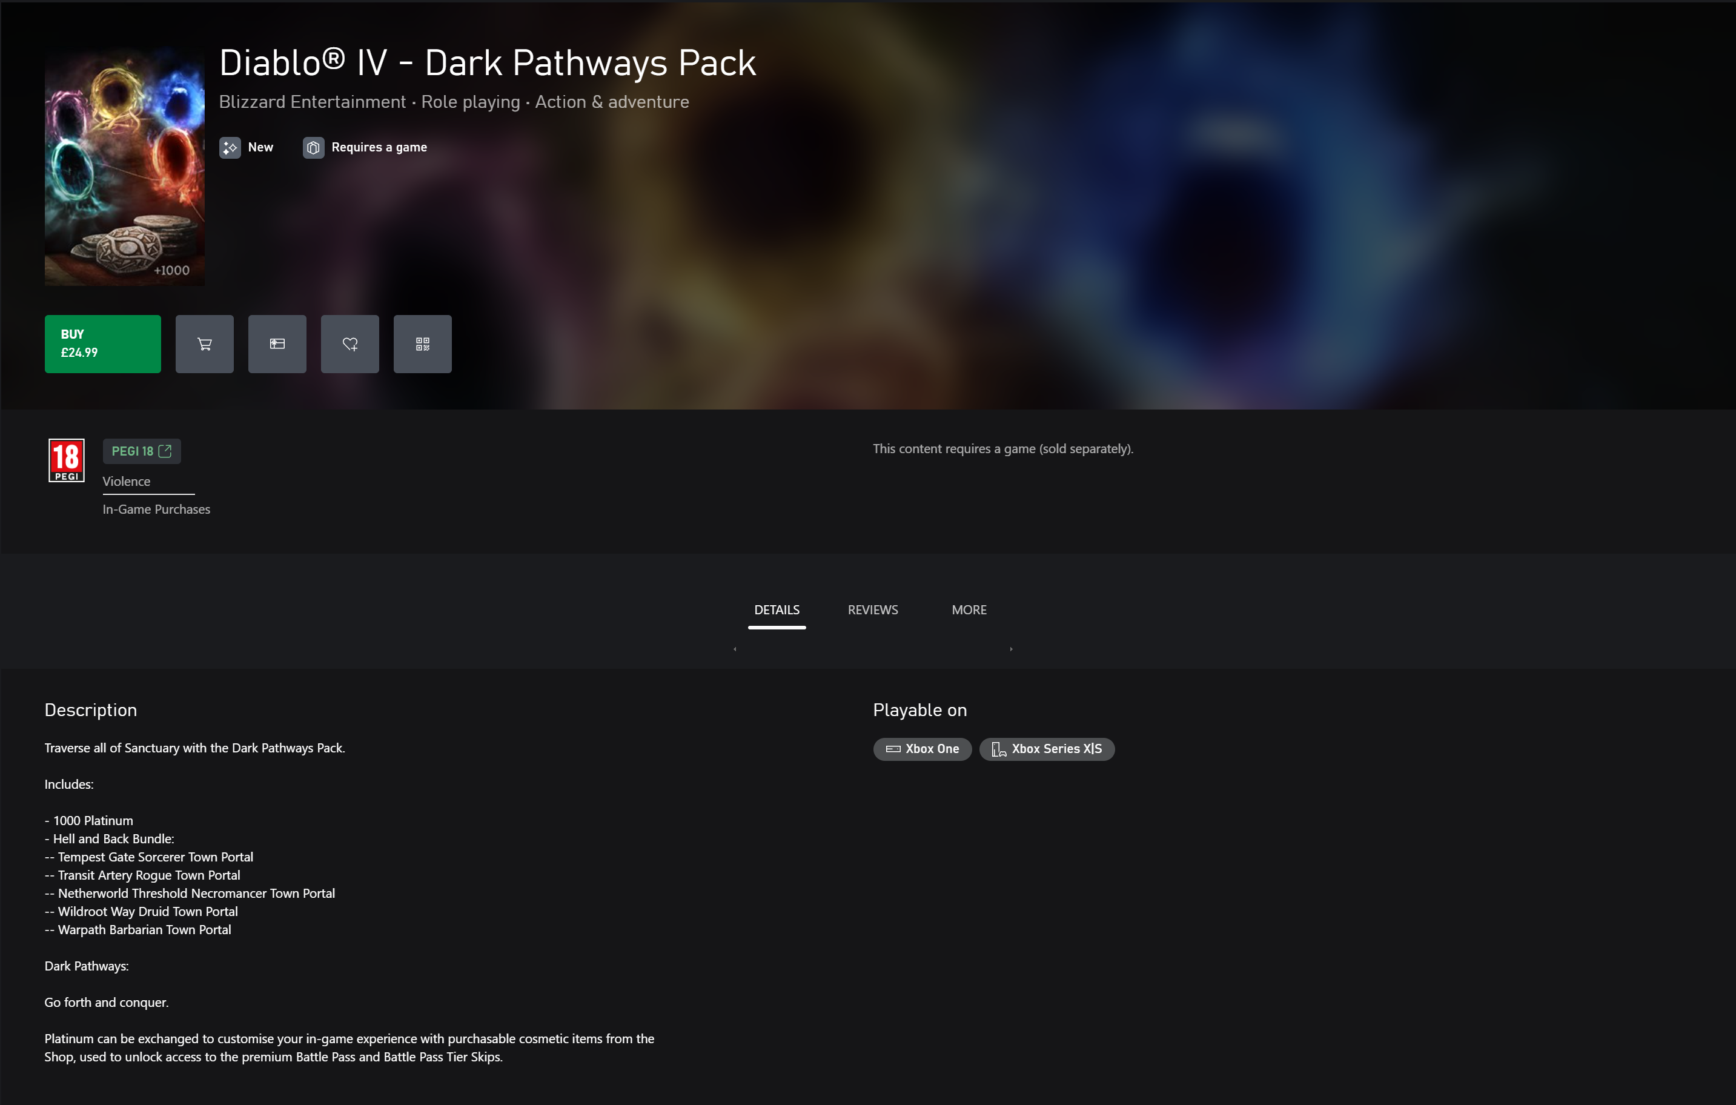Open the Dark Pathways Pack box art
This screenshot has width=1736, height=1105.
(125, 167)
